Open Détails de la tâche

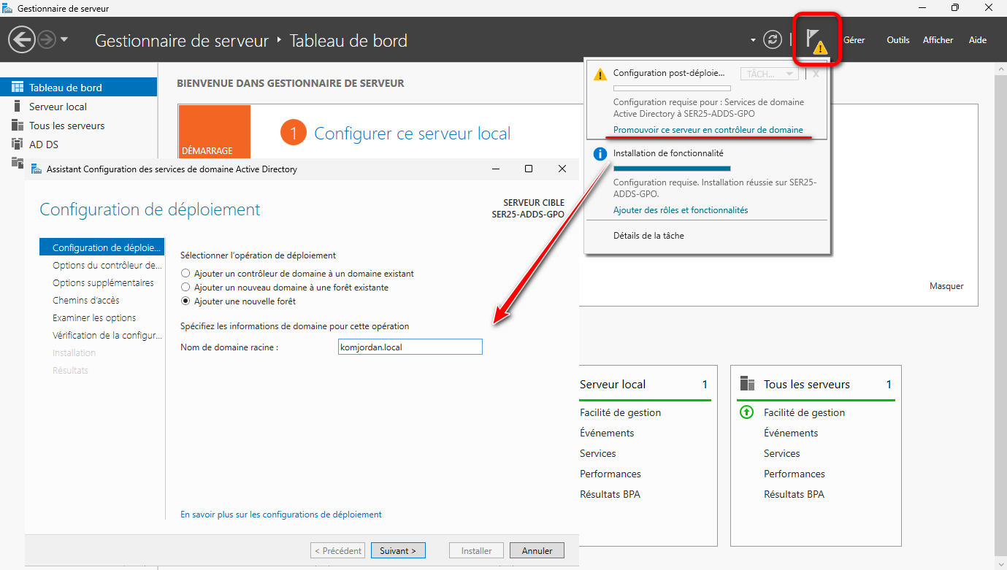click(648, 236)
